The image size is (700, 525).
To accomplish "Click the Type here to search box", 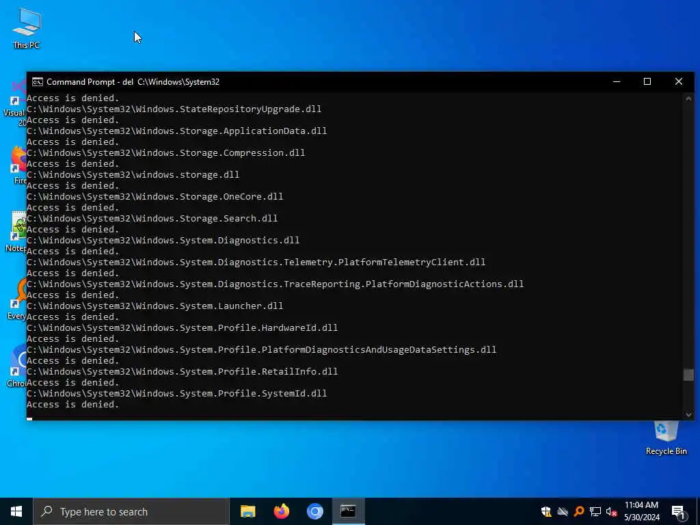I will [x=131, y=511].
